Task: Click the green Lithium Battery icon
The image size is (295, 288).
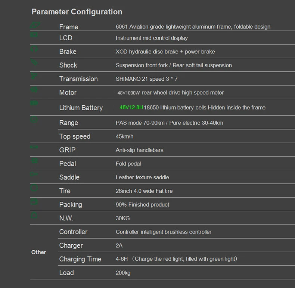Action: (34, 103)
